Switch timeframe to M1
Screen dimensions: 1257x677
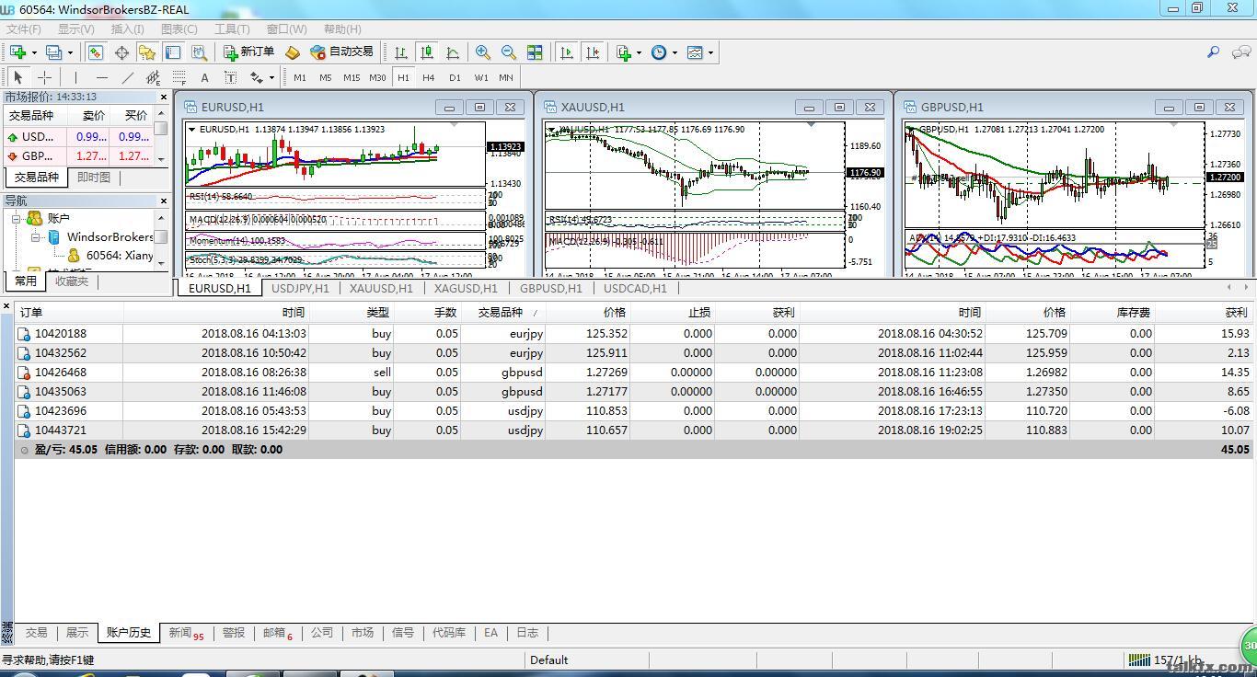click(x=300, y=77)
